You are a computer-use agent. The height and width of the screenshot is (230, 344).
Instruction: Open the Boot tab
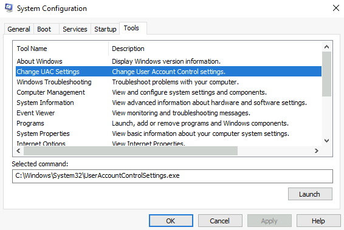point(44,29)
